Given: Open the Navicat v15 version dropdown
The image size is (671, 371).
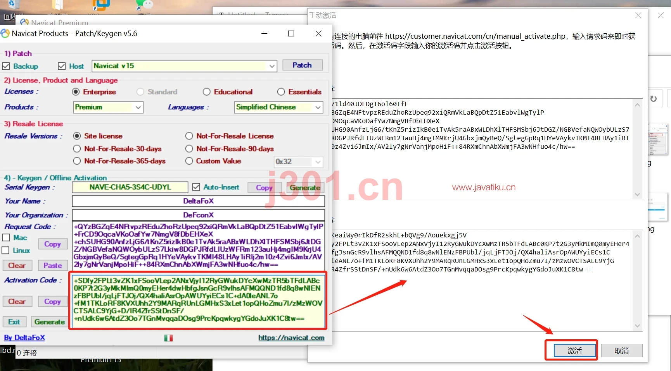Looking at the screenshot, I should (x=185, y=66).
